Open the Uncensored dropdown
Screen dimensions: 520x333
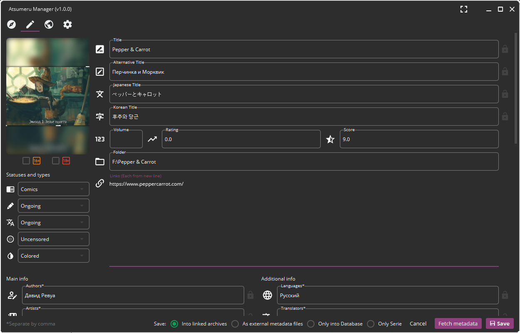pos(54,239)
